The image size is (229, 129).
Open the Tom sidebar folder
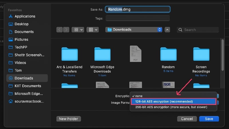click(x=18, y=71)
